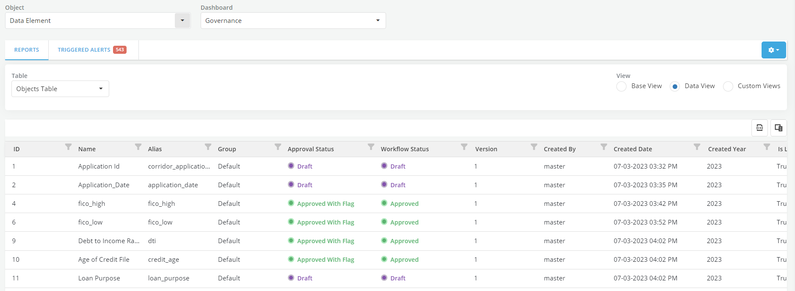The width and height of the screenshot is (795, 291).
Task: Select the Age of Credit File row name
Action: coord(104,260)
